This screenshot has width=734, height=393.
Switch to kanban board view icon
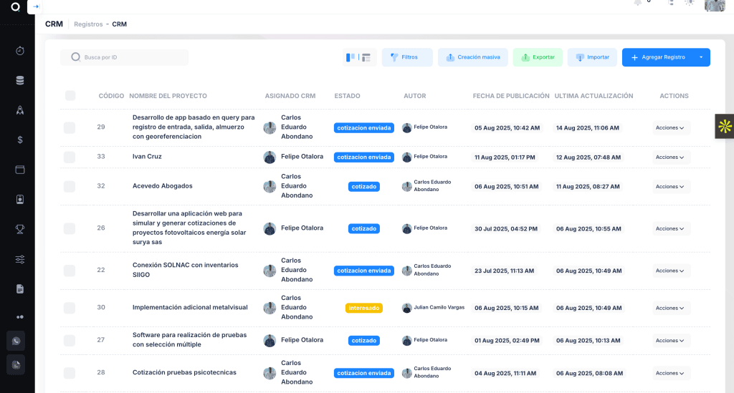click(351, 57)
